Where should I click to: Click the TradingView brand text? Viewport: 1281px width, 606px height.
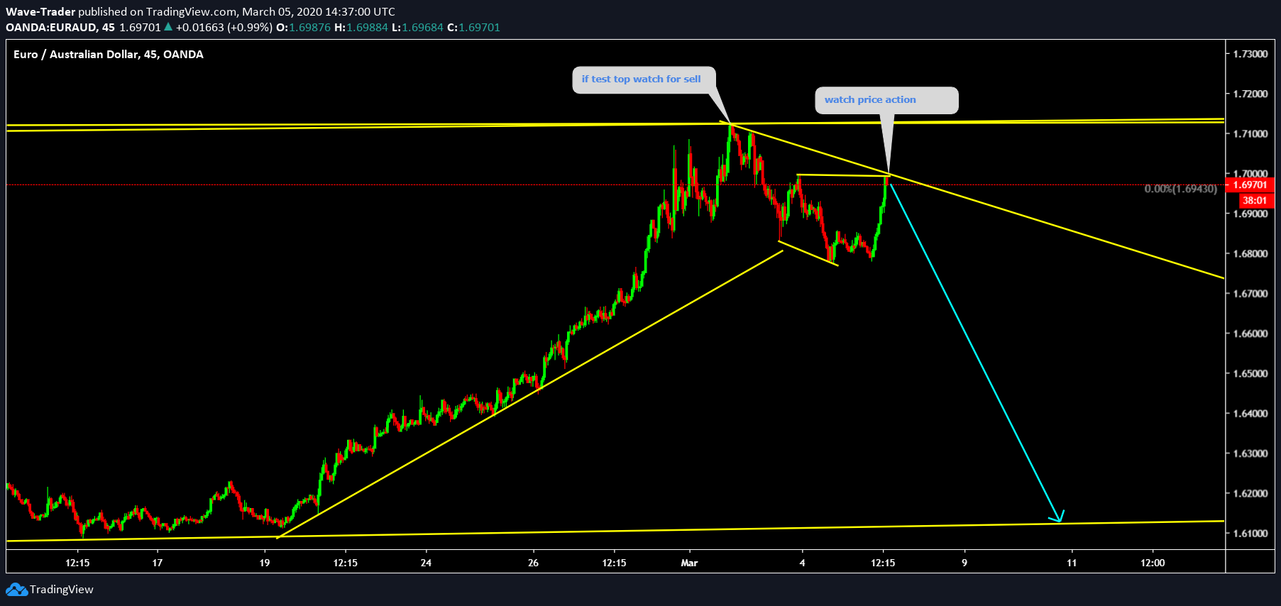pyautogui.click(x=62, y=590)
